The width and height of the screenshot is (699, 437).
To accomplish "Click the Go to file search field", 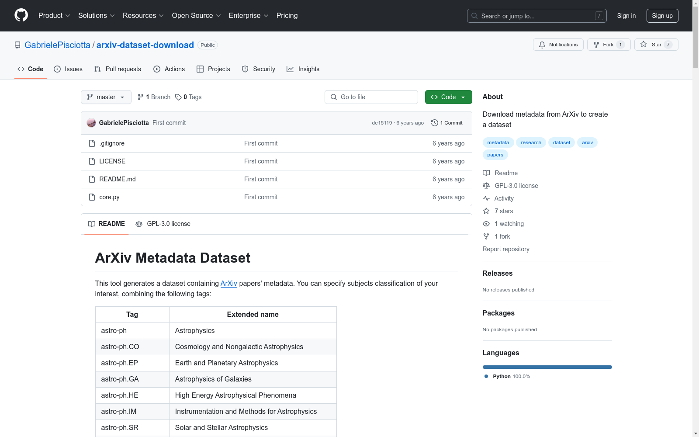I will [371, 97].
